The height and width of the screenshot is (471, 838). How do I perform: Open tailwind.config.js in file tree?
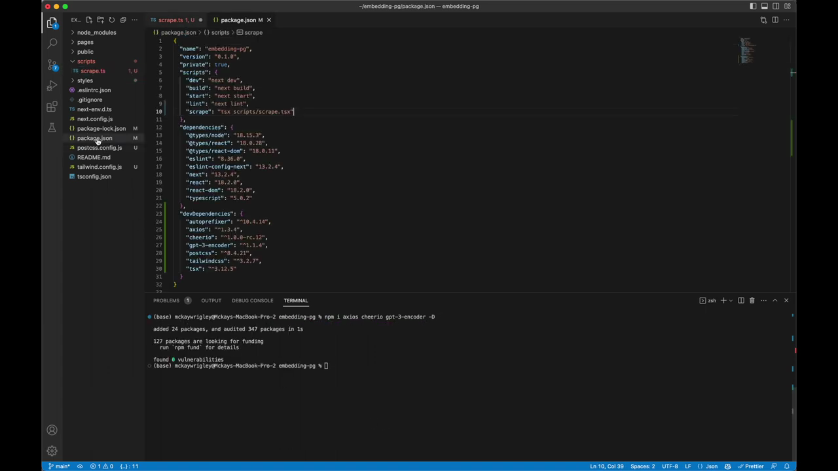click(105, 167)
